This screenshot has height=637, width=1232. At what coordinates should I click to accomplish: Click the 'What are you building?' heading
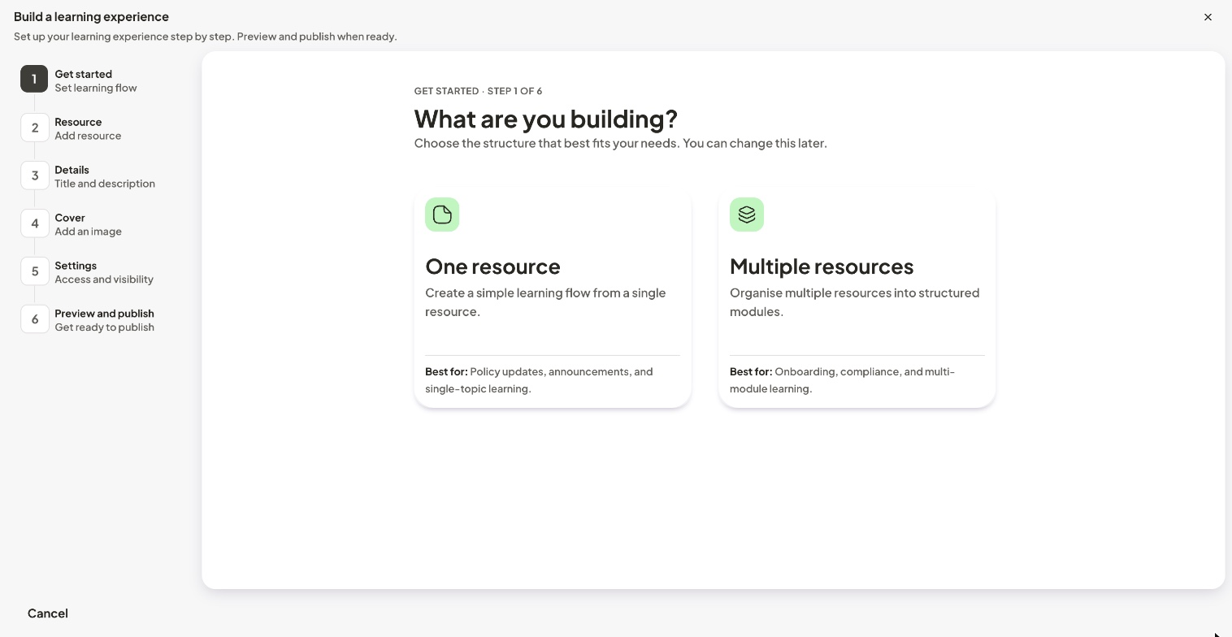[545, 119]
